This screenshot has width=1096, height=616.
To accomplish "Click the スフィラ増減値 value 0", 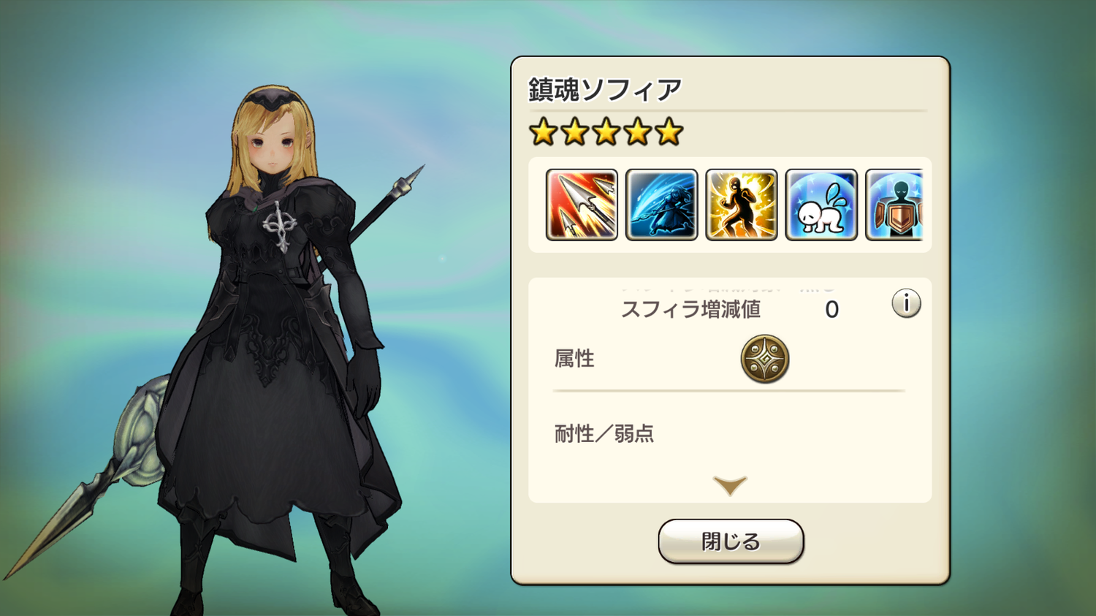I will coord(831,310).
